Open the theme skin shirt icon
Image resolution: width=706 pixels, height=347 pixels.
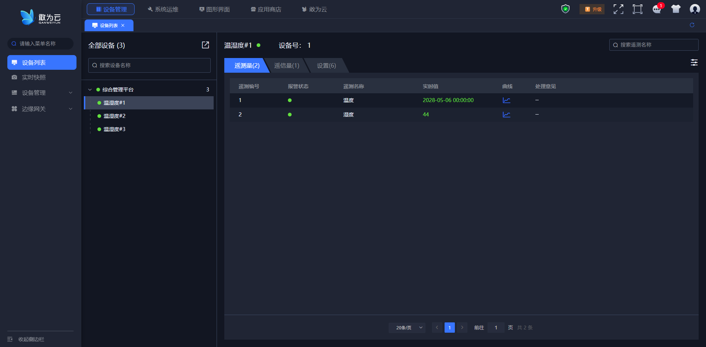pyautogui.click(x=675, y=9)
